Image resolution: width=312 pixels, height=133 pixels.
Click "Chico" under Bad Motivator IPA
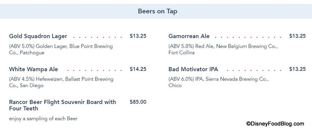175,86
